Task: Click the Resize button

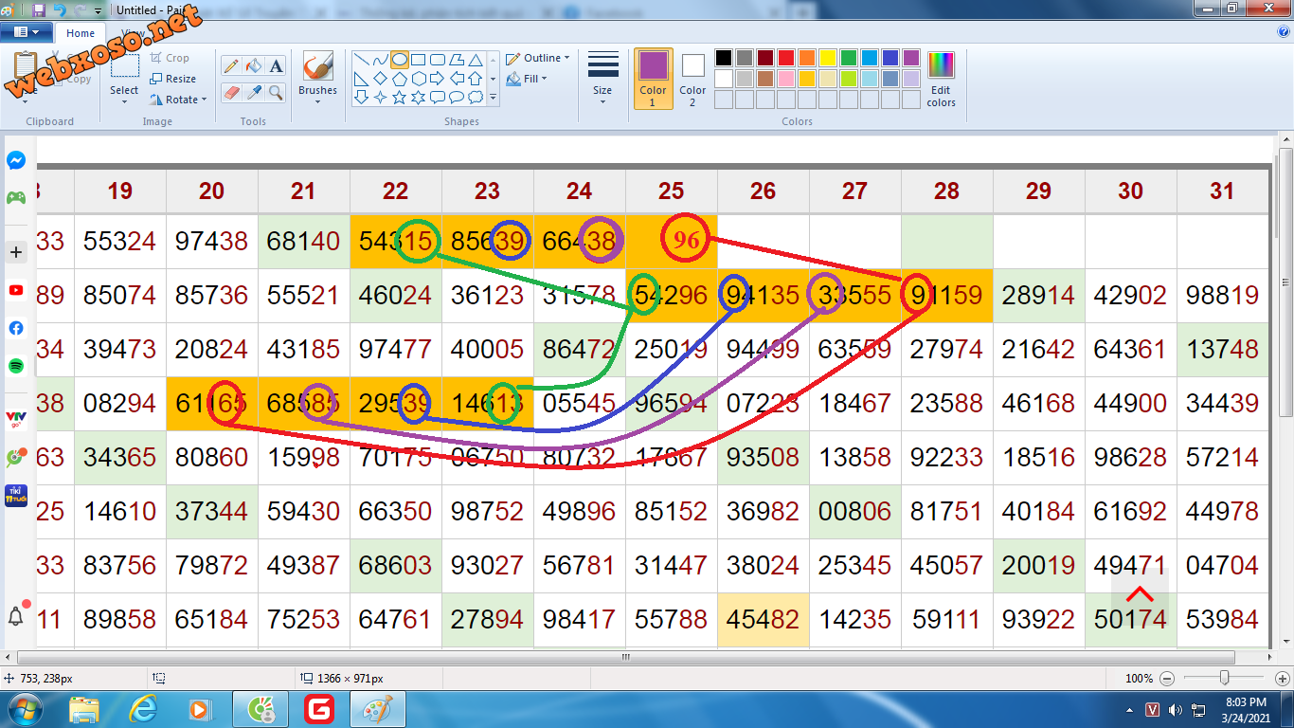Action: pos(172,79)
